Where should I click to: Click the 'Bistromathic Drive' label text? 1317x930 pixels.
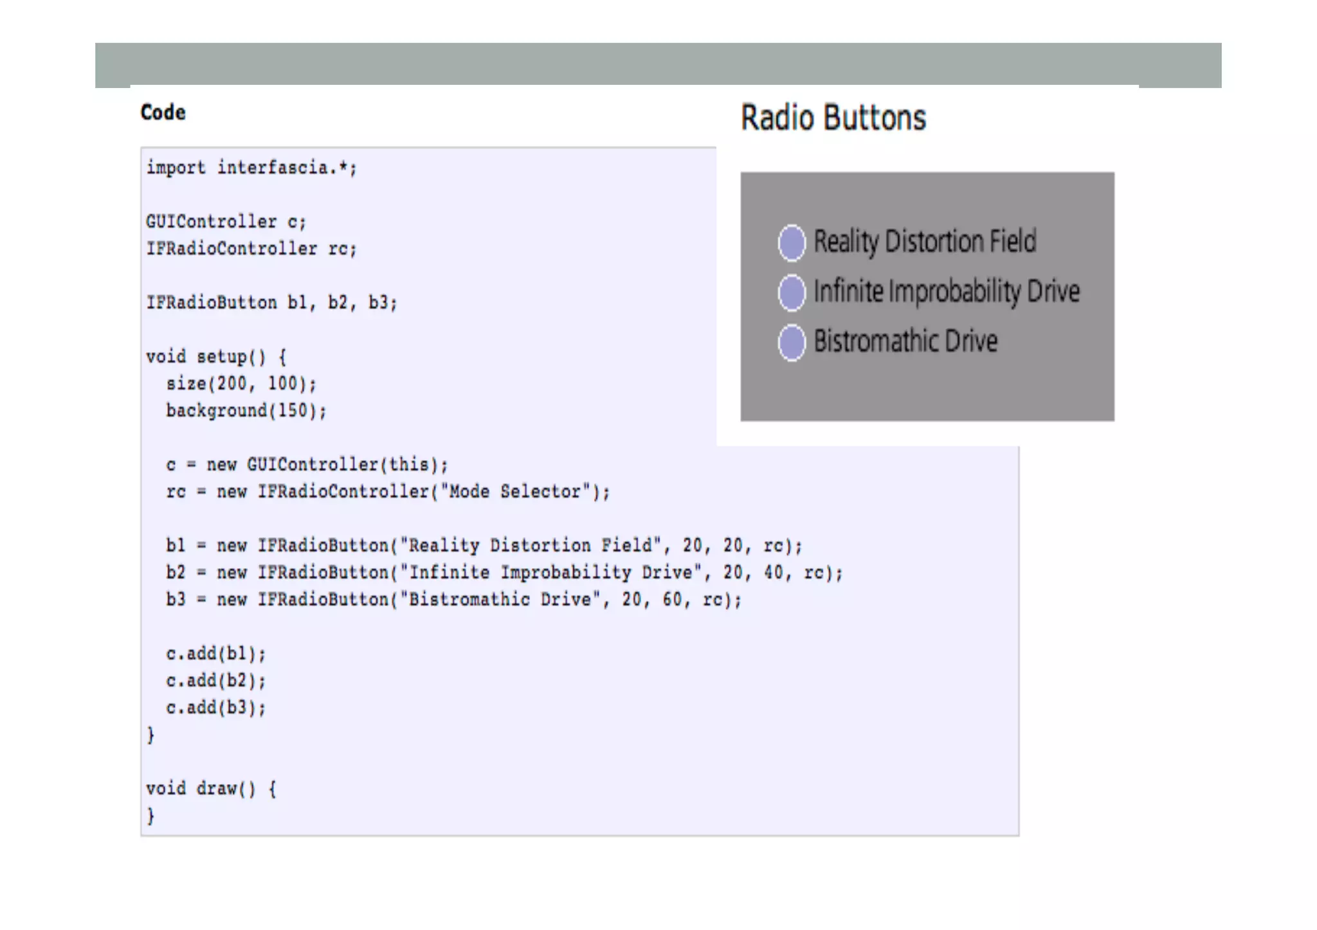tap(905, 341)
